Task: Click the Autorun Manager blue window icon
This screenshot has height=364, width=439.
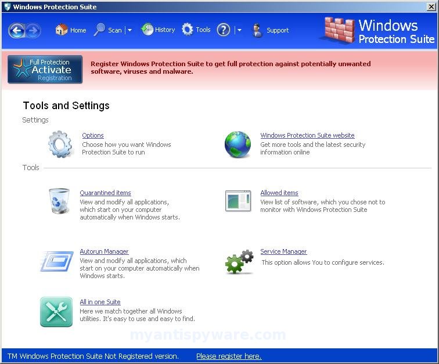Action: point(57,261)
